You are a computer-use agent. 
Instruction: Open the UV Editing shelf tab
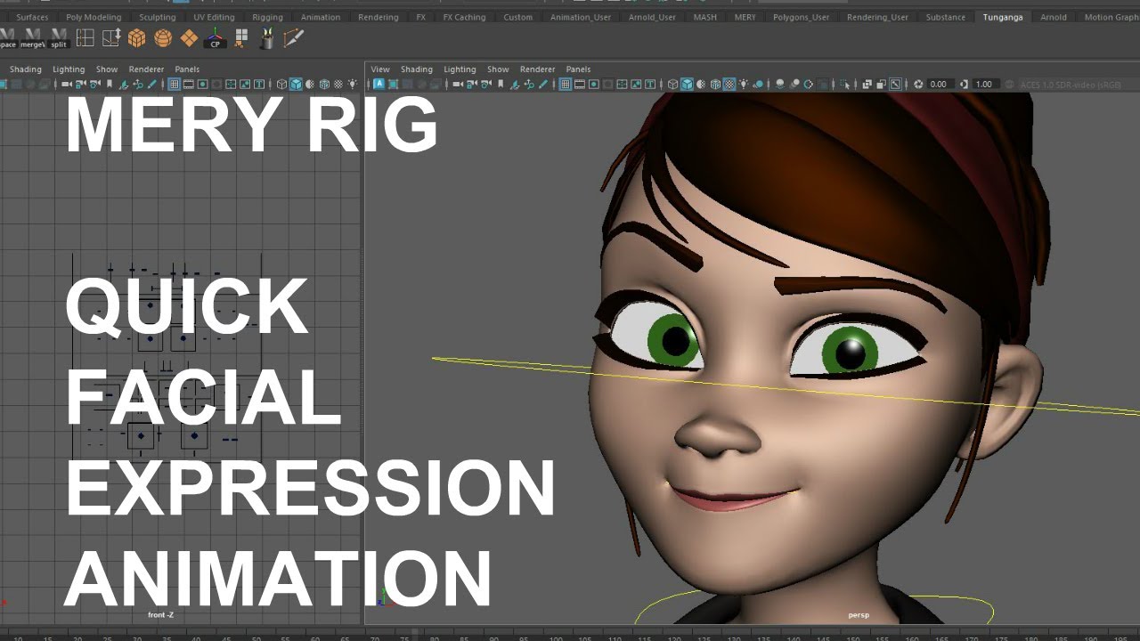[x=214, y=17]
